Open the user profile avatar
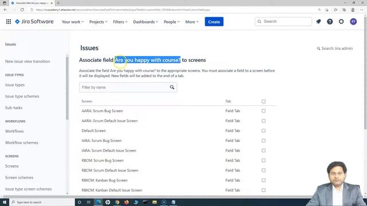The height and width of the screenshot is (206, 367). tap(353, 22)
